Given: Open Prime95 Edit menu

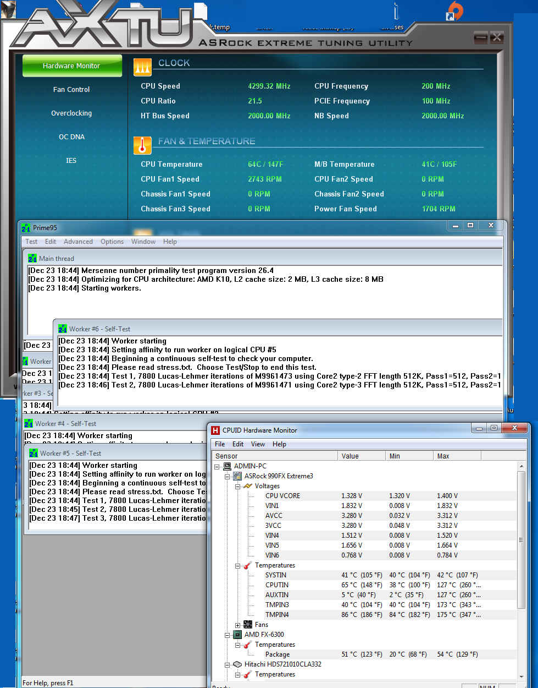Looking at the screenshot, I should tap(51, 242).
